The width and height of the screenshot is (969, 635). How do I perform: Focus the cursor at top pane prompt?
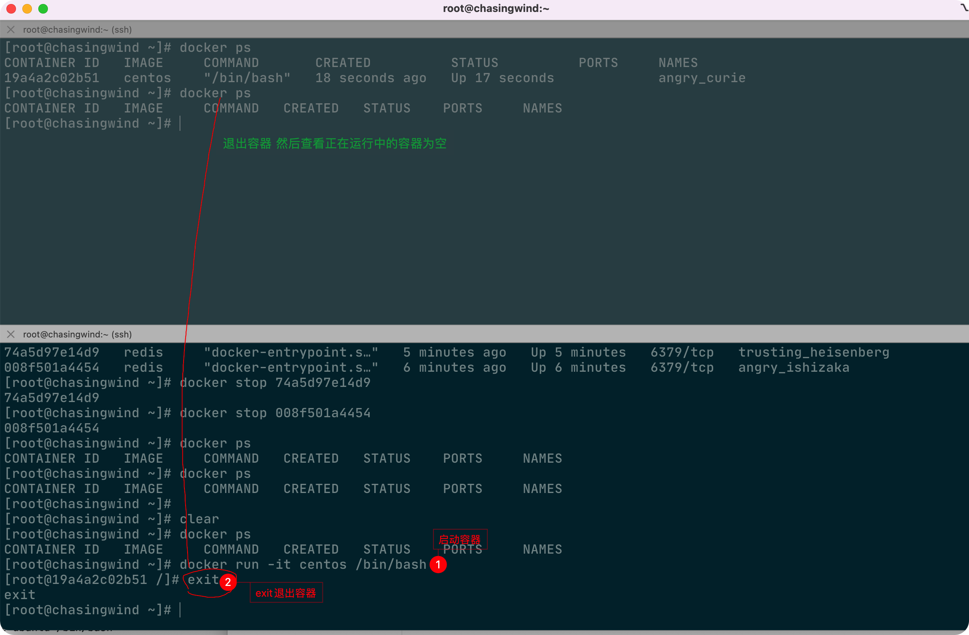180,124
